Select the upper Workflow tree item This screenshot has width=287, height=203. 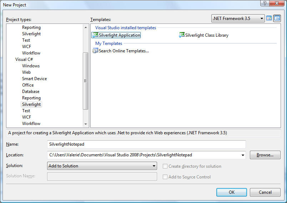(31, 53)
